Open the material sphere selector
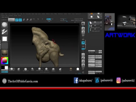The image size is (136, 102). click(x=5, y=53)
